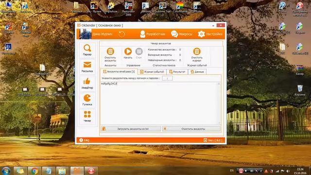Open Google Chrome from taskbar
The width and height of the screenshot is (311, 175).
[x=35, y=171]
